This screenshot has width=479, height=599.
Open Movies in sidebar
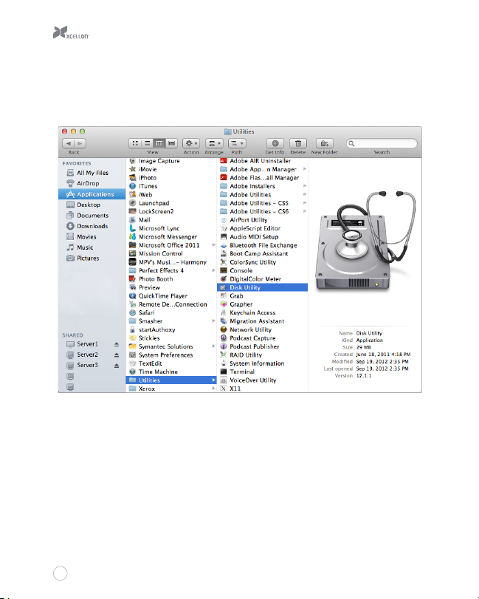tap(92, 237)
